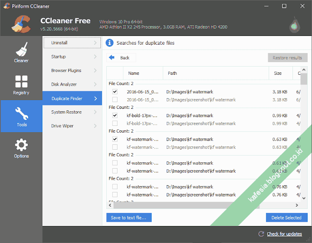The height and width of the screenshot is (243, 312).
Task: Sort results by Path column
Action: click(x=216, y=73)
